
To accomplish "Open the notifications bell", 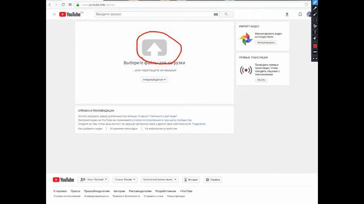I will click(300, 14).
